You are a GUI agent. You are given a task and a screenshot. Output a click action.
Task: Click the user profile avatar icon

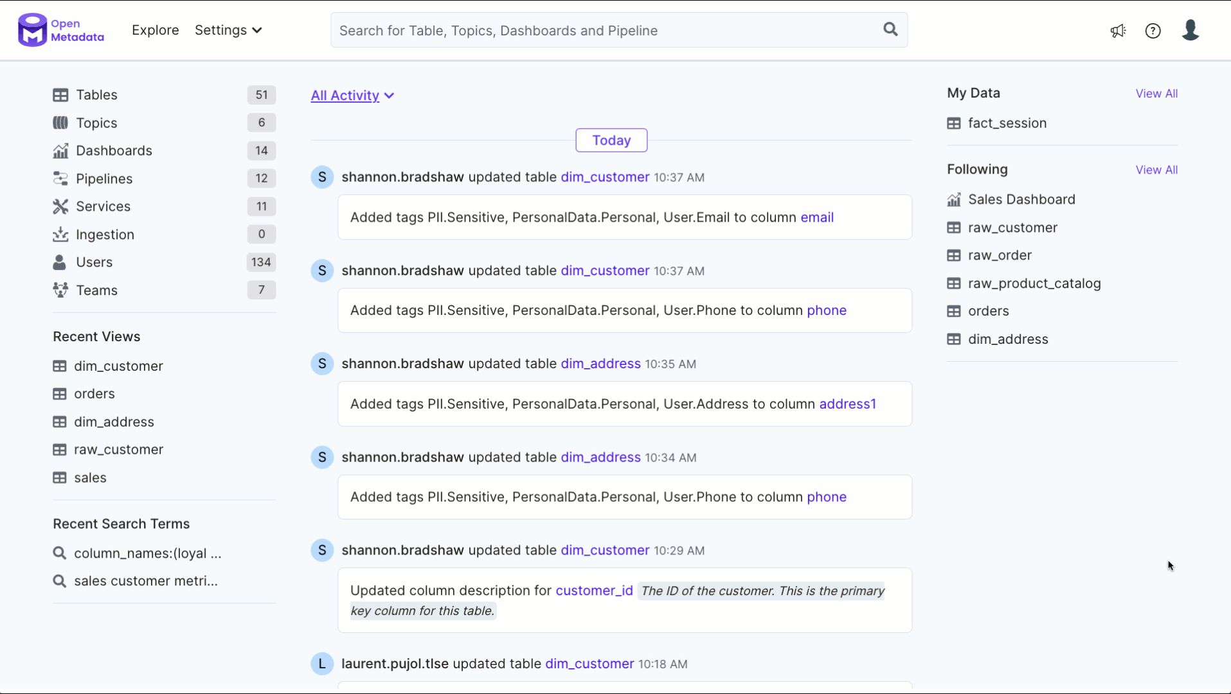click(x=1190, y=30)
